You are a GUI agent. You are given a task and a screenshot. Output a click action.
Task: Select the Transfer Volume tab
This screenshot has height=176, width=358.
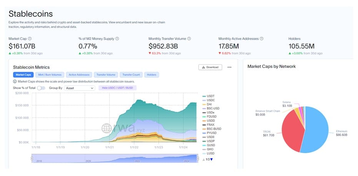tap(106, 75)
